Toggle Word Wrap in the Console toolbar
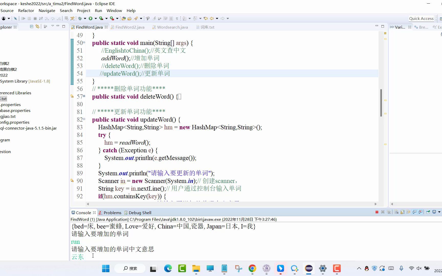 pyautogui.click(x=408, y=212)
